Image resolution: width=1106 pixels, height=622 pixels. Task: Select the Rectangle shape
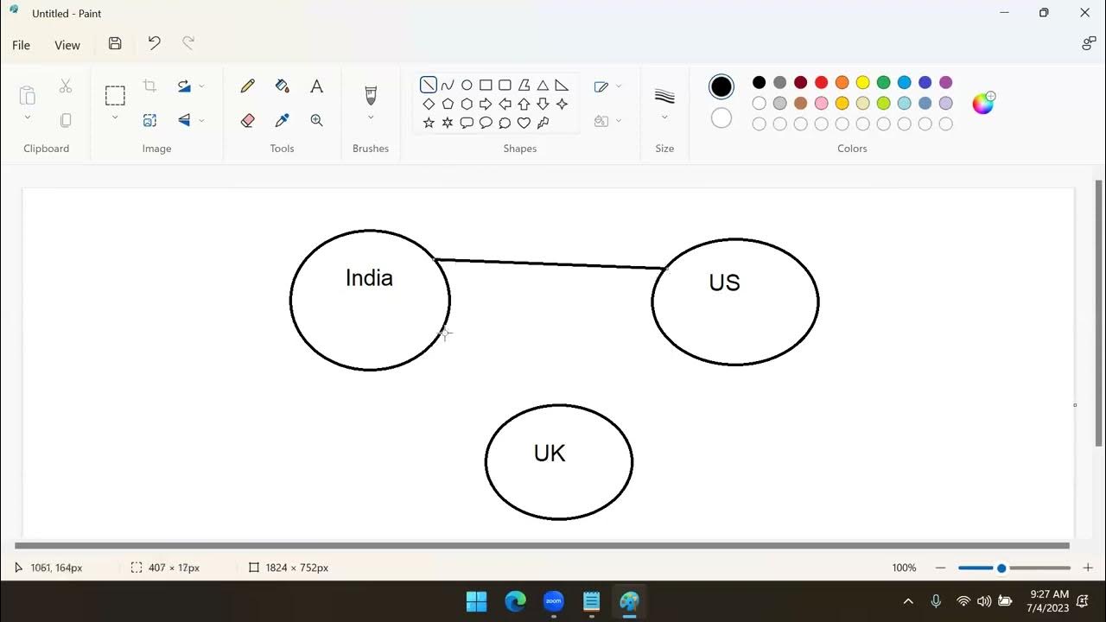pos(486,85)
